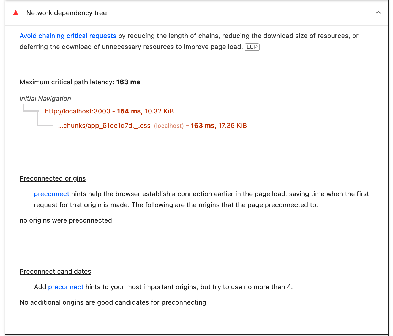Click the LCP metric badge
The height and width of the screenshot is (336, 393).
[x=252, y=47]
